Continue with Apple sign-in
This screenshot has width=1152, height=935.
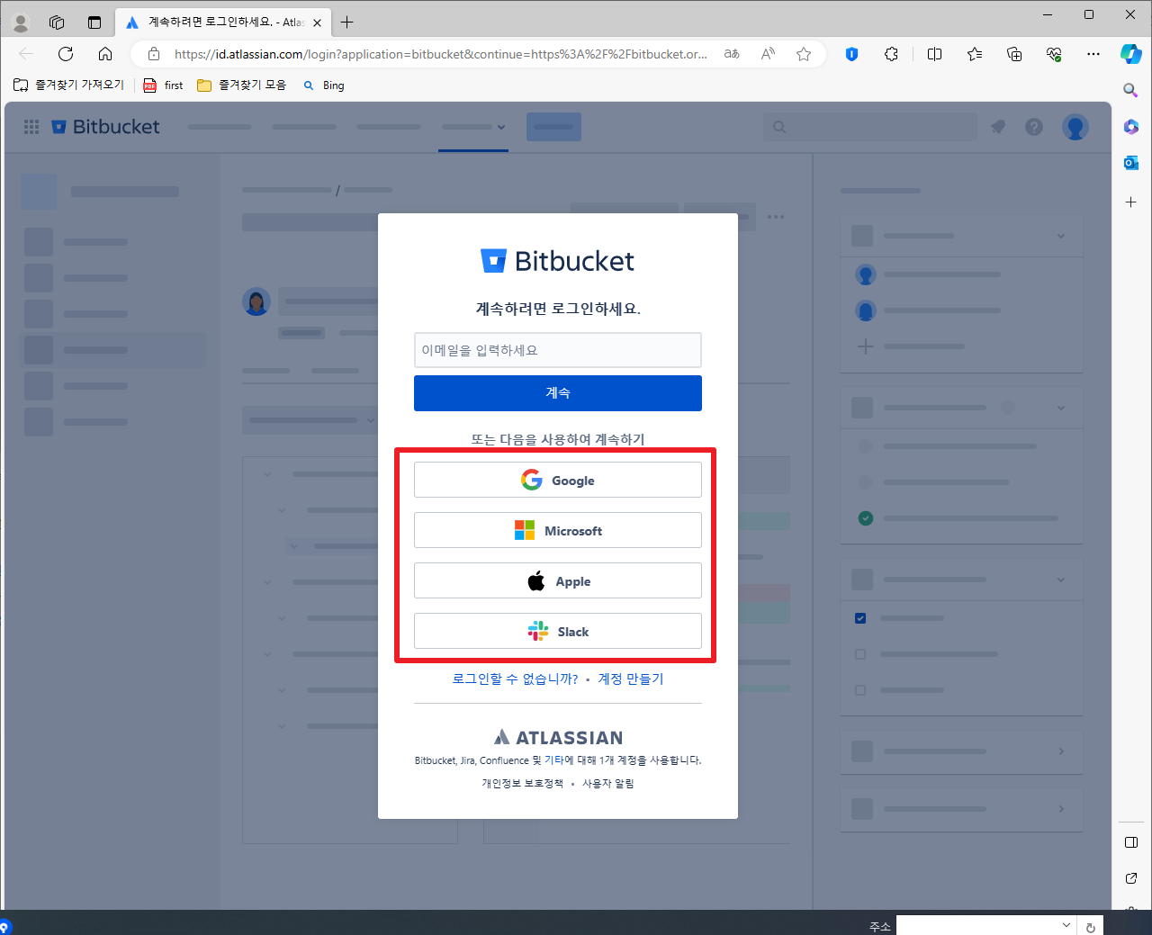tap(558, 580)
